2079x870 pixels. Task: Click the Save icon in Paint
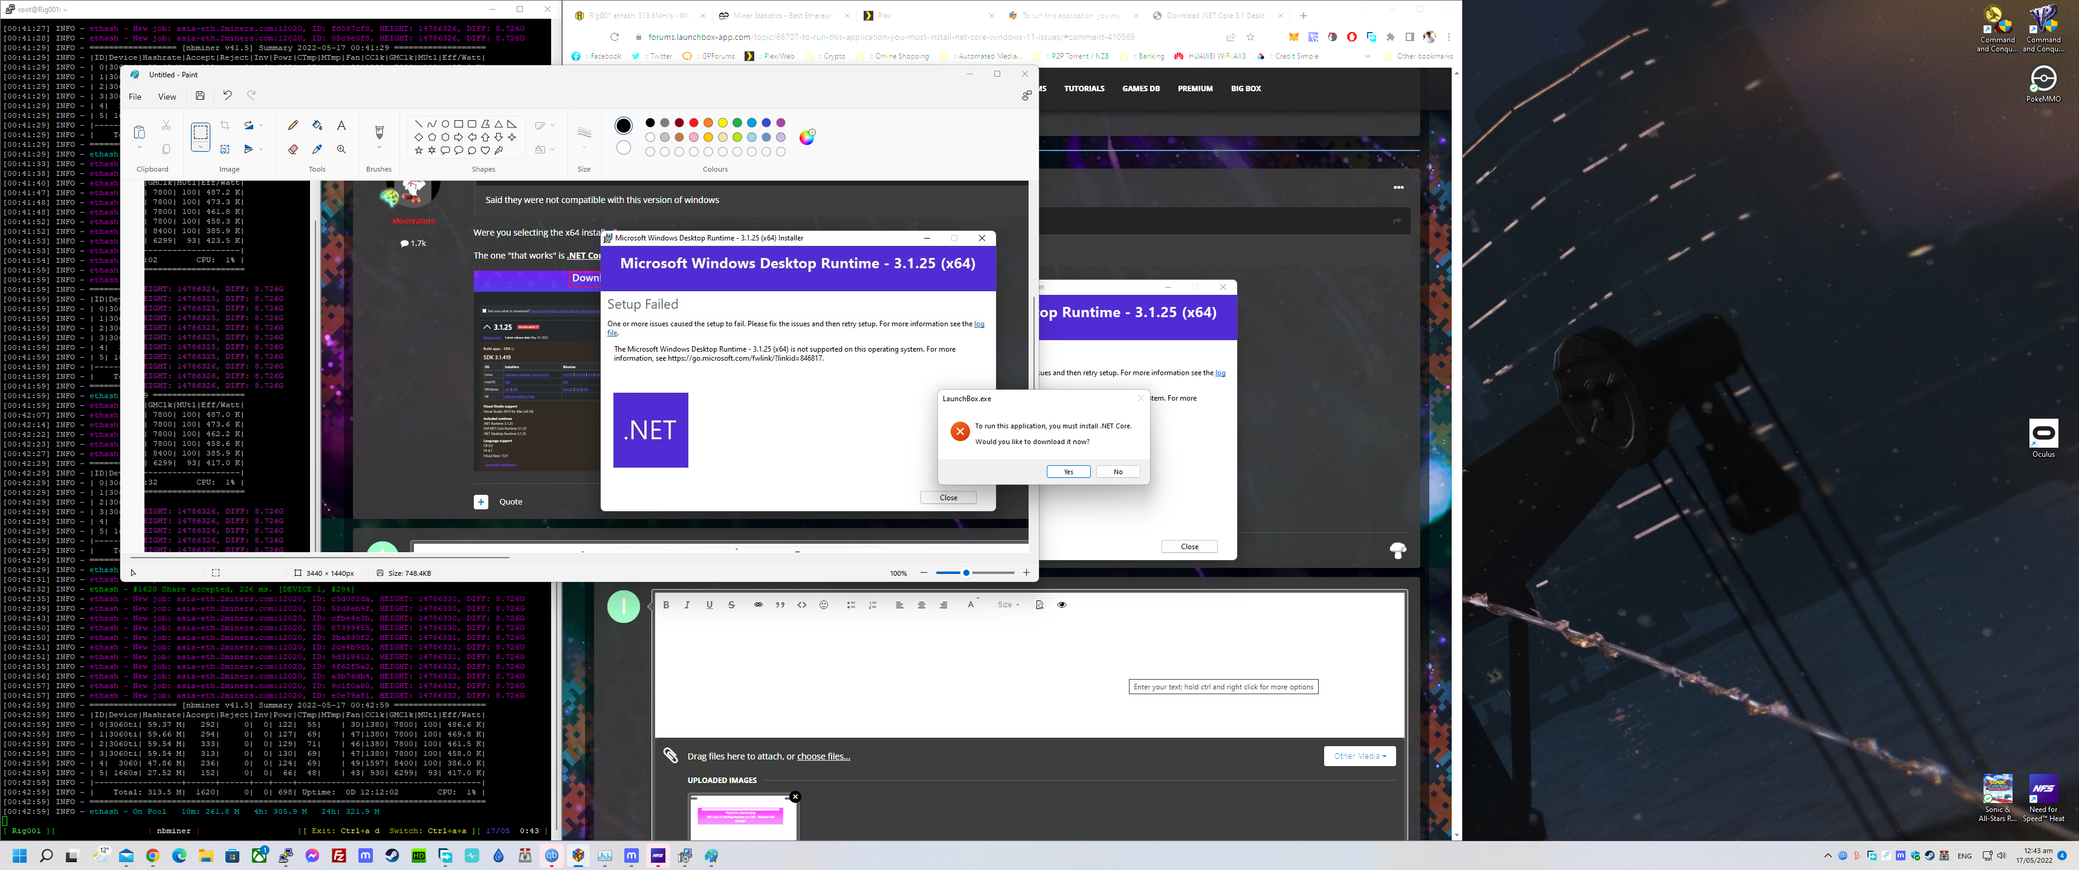[200, 96]
